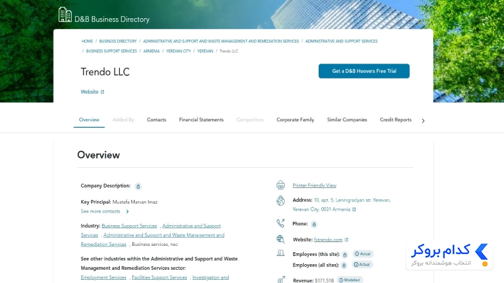Open the Similar Companies tab
The image size is (504, 283).
pos(347,119)
